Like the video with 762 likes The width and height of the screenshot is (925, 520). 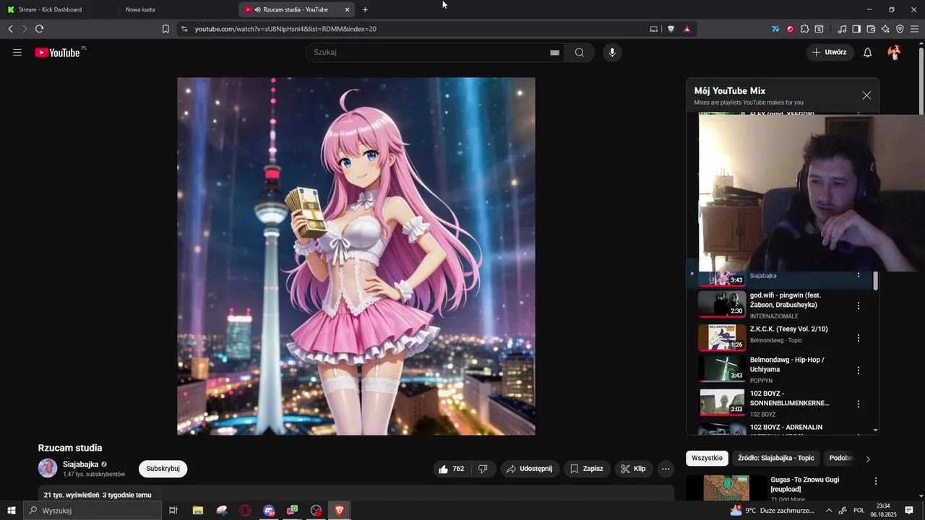click(x=452, y=469)
